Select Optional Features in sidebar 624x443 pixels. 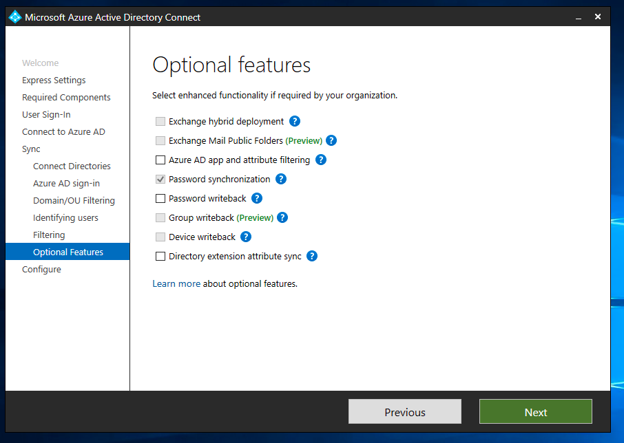(67, 252)
